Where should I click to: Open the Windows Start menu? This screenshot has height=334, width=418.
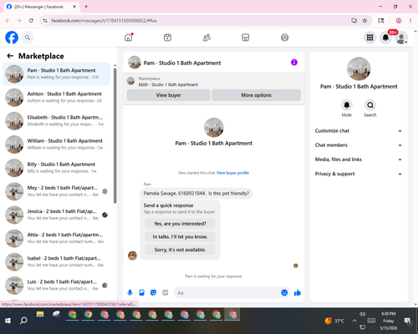click(8, 321)
